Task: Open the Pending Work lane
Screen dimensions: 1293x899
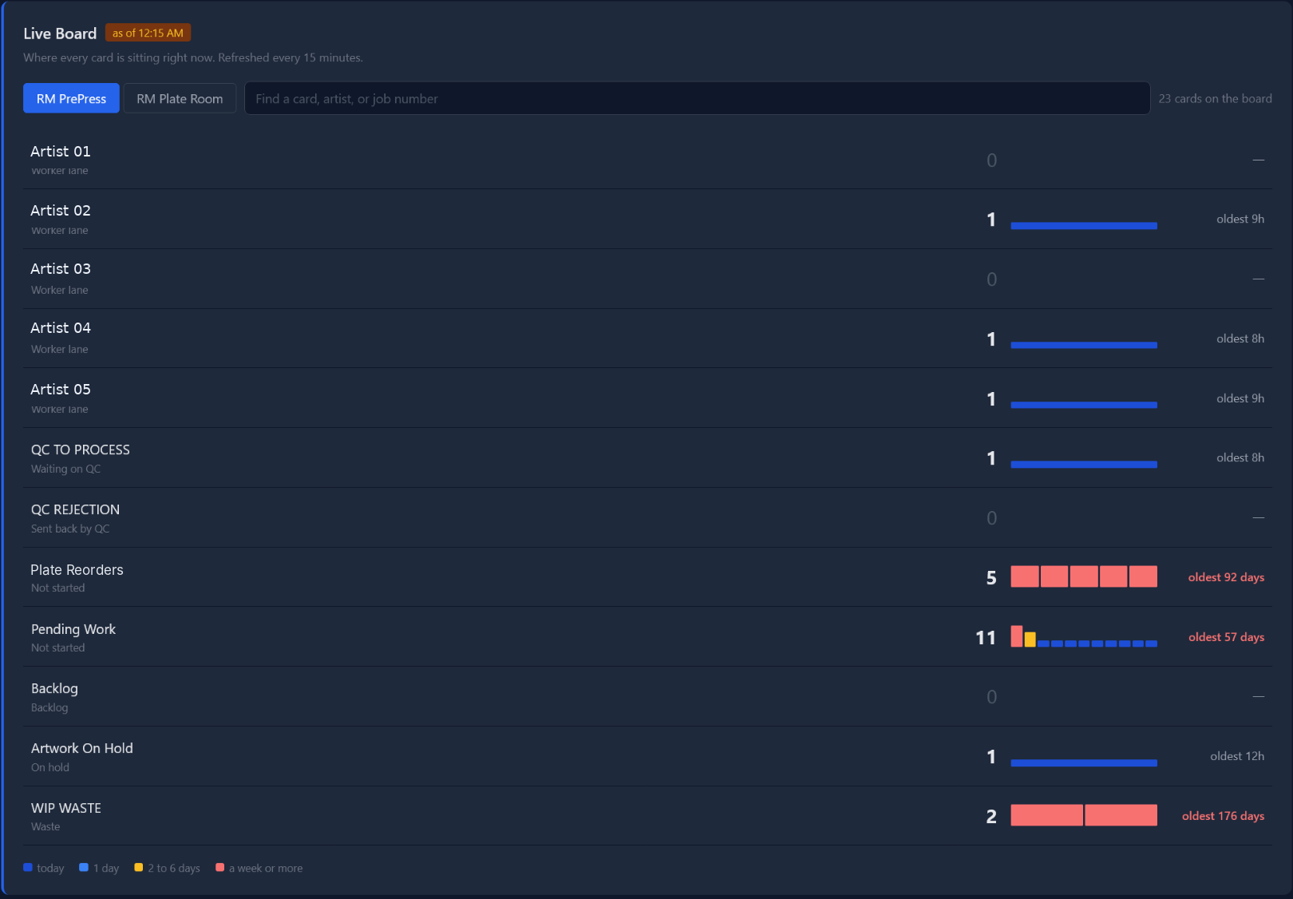Action: [x=647, y=637]
